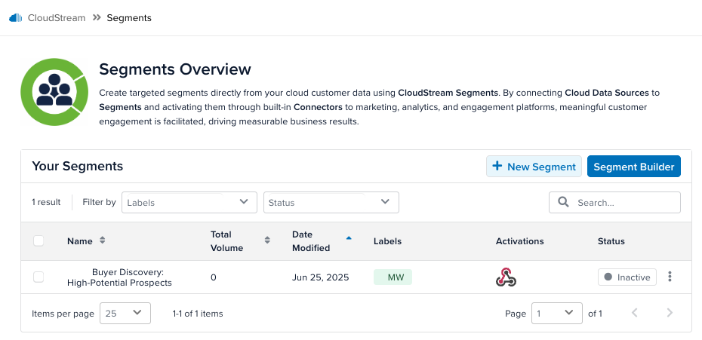Screen dimensions: 702x340
Task: Click the CloudStream cloud logo icon
Action: 16,18
